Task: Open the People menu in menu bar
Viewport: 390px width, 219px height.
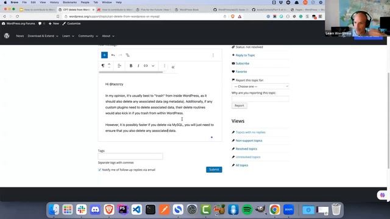Action: click(x=85, y=2)
